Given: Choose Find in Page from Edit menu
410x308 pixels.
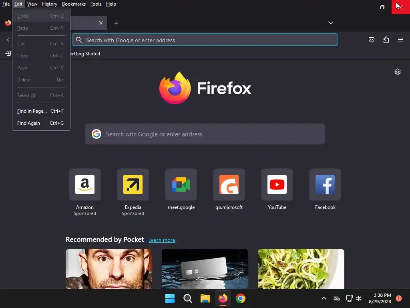Looking at the screenshot, I should (x=41, y=111).
